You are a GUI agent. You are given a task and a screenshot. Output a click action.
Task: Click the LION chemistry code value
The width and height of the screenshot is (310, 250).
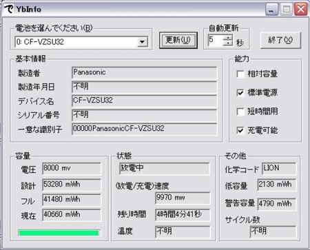(x=279, y=169)
